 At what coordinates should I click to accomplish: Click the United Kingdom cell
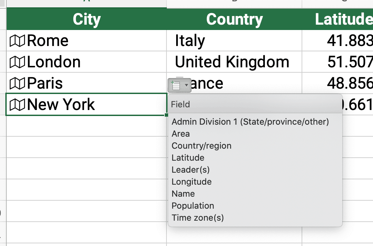pyautogui.click(x=234, y=62)
